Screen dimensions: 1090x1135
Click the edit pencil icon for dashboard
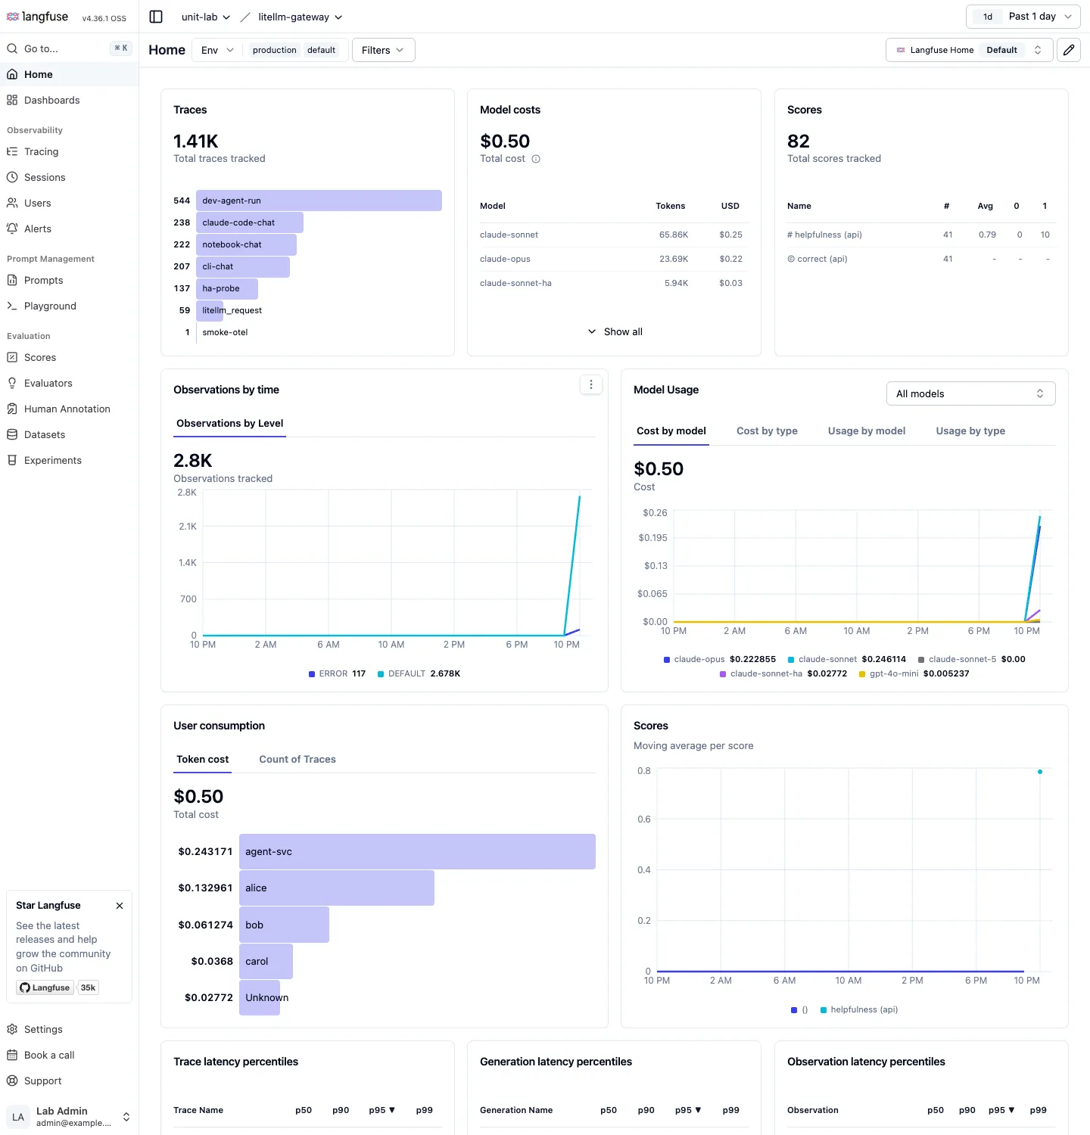pyautogui.click(x=1068, y=50)
